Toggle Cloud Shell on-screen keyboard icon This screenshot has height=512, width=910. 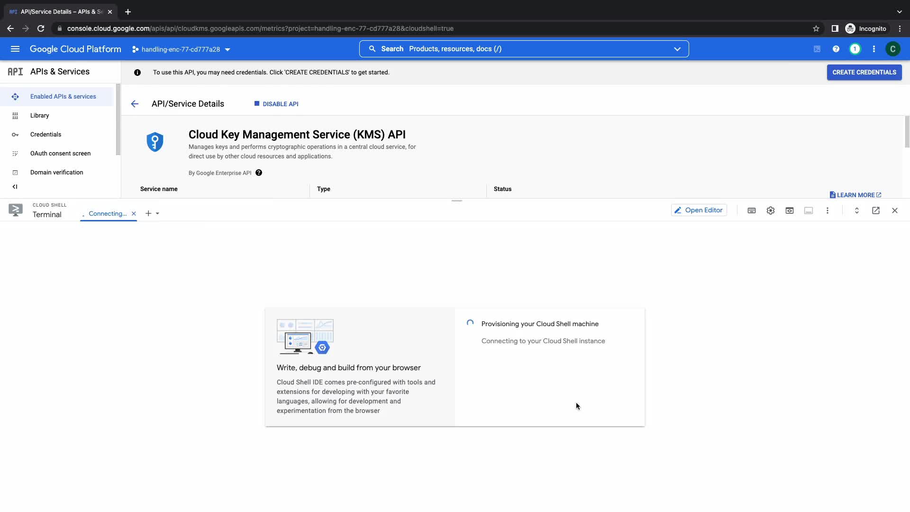(x=752, y=210)
